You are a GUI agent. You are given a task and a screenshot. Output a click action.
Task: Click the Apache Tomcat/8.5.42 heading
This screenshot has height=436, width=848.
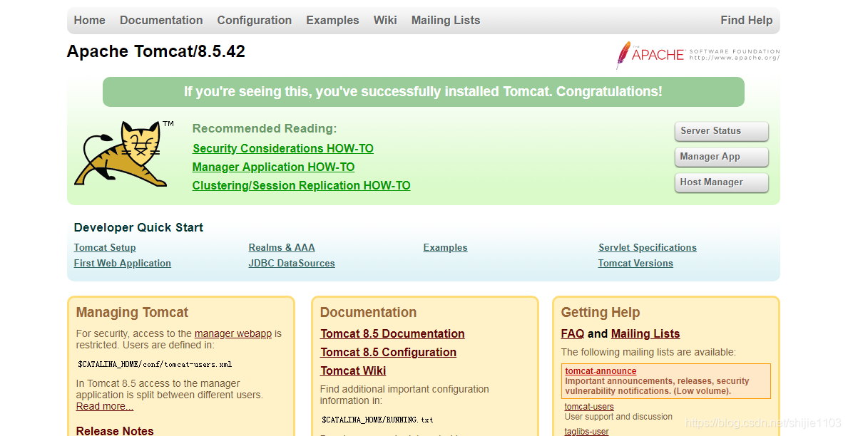155,51
